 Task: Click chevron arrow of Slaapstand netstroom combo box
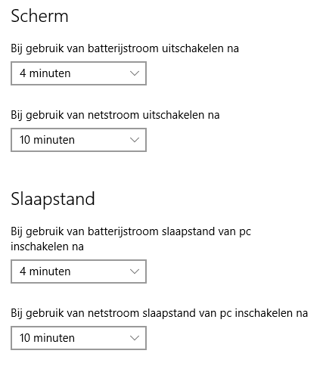135,338
